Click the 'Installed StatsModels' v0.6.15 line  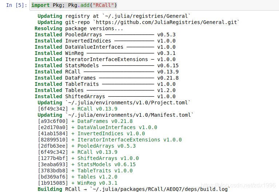tap(107, 66)
